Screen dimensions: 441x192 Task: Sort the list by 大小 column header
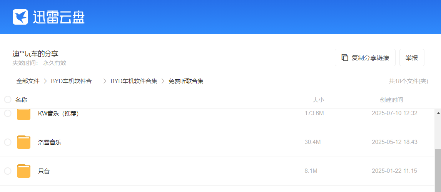[318, 100]
